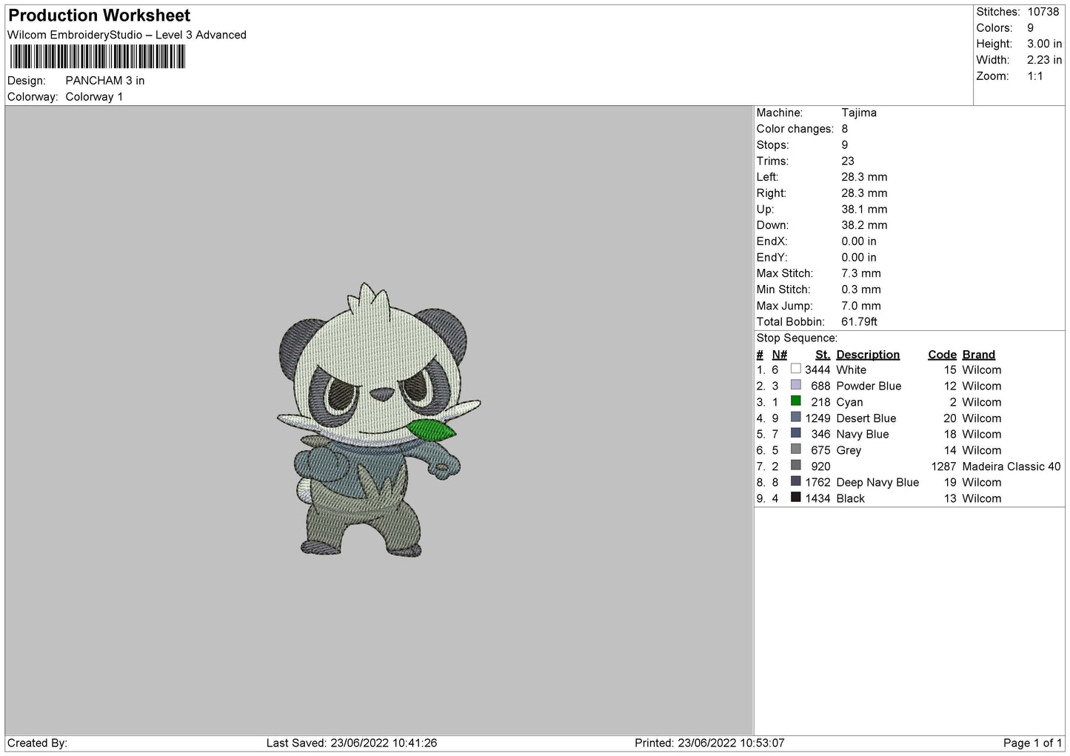Click the Max Stitch value 7.3 mm
Image resolution: width=1070 pixels, height=756 pixels.
[861, 273]
